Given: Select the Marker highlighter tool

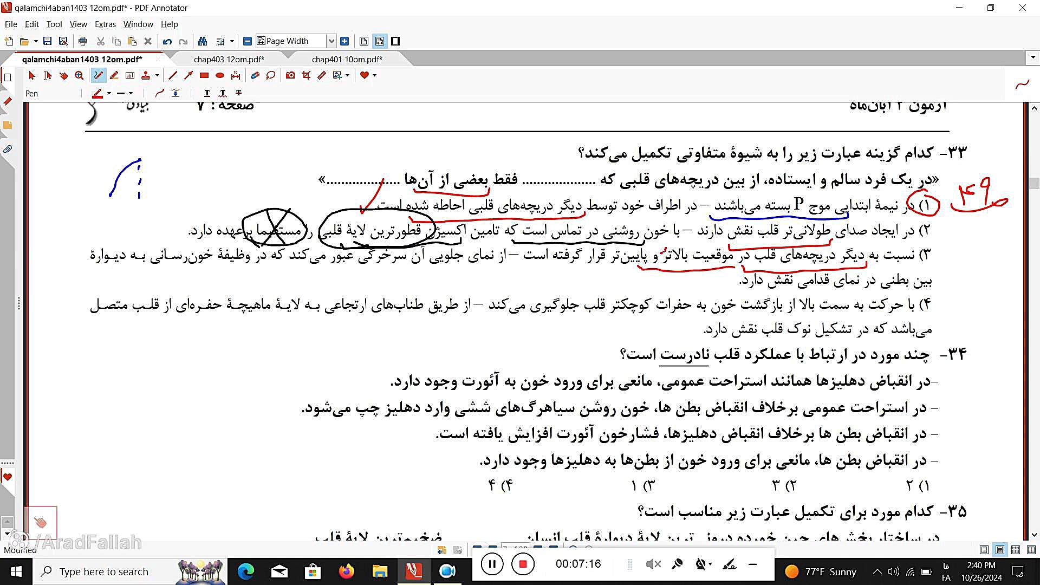Looking at the screenshot, I should coord(114,75).
